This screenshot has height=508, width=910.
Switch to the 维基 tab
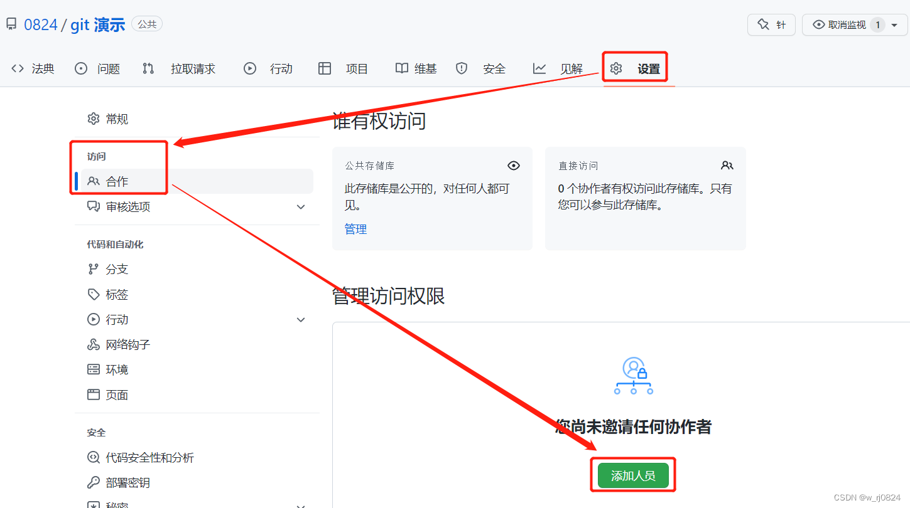tap(426, 69)
